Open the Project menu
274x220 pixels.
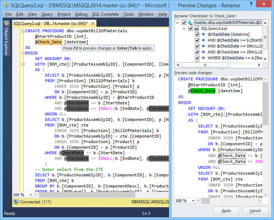64,14
